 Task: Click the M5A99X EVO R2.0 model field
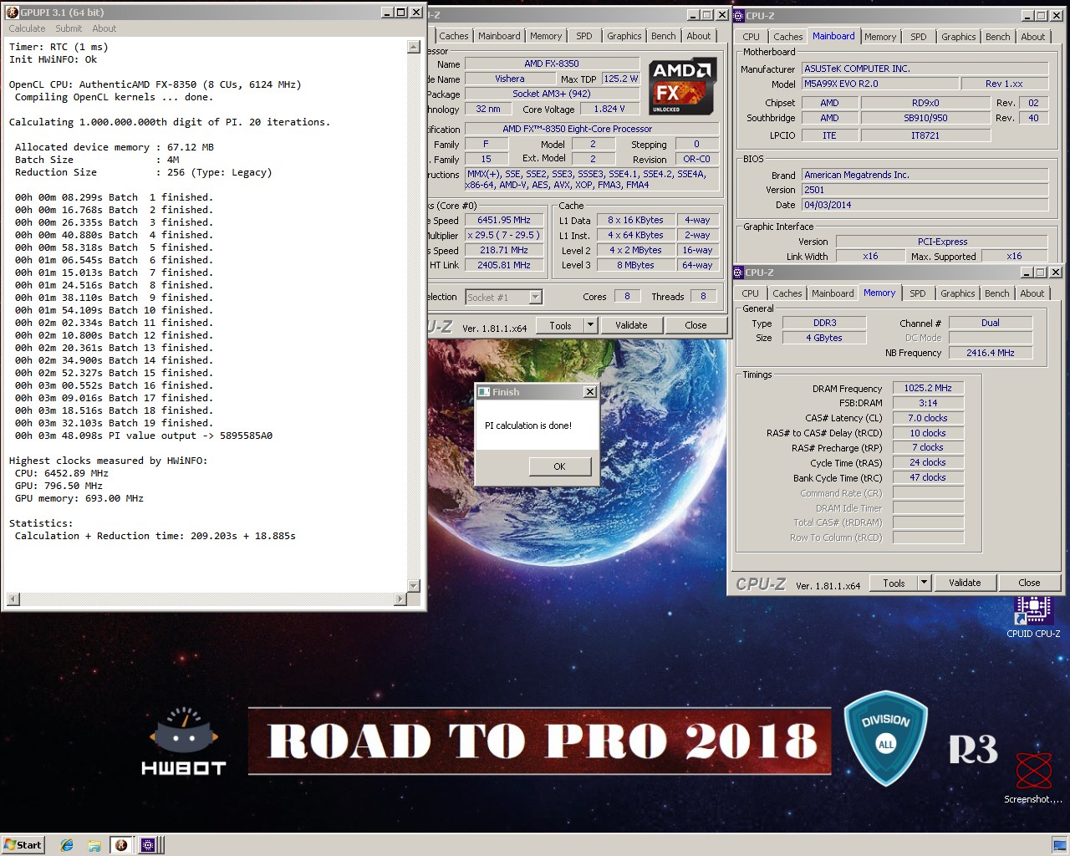point(879,84)
